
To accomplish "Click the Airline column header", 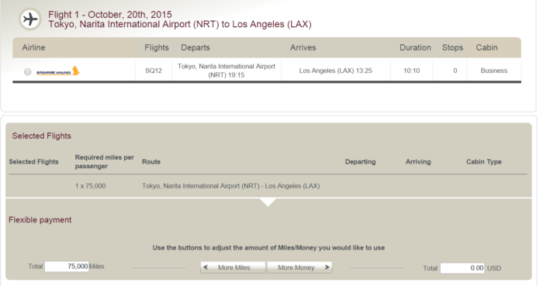I will (33, 47).
